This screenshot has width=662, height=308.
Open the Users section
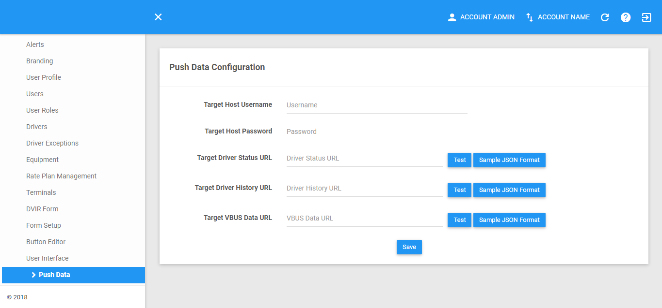[x=35, y=94]
